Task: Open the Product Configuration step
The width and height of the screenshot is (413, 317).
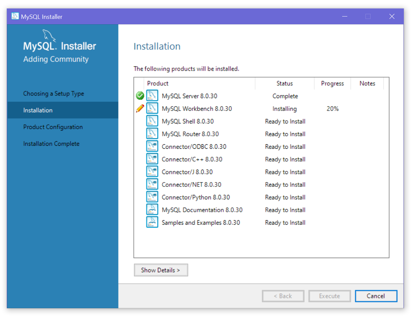Action: point(53,127)
